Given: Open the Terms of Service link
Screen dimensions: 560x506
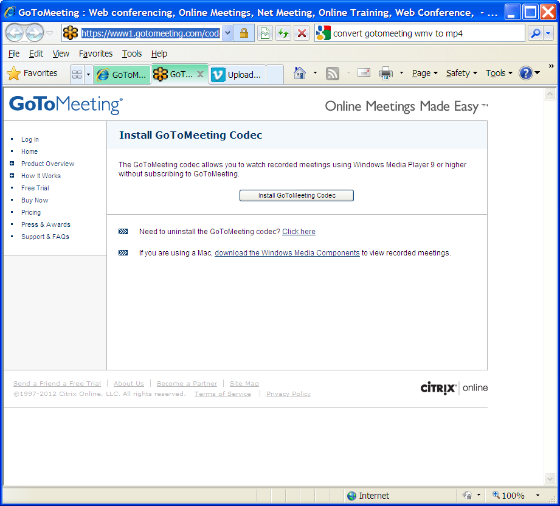Looking at the screenshot, I should [x=223, y=394].
